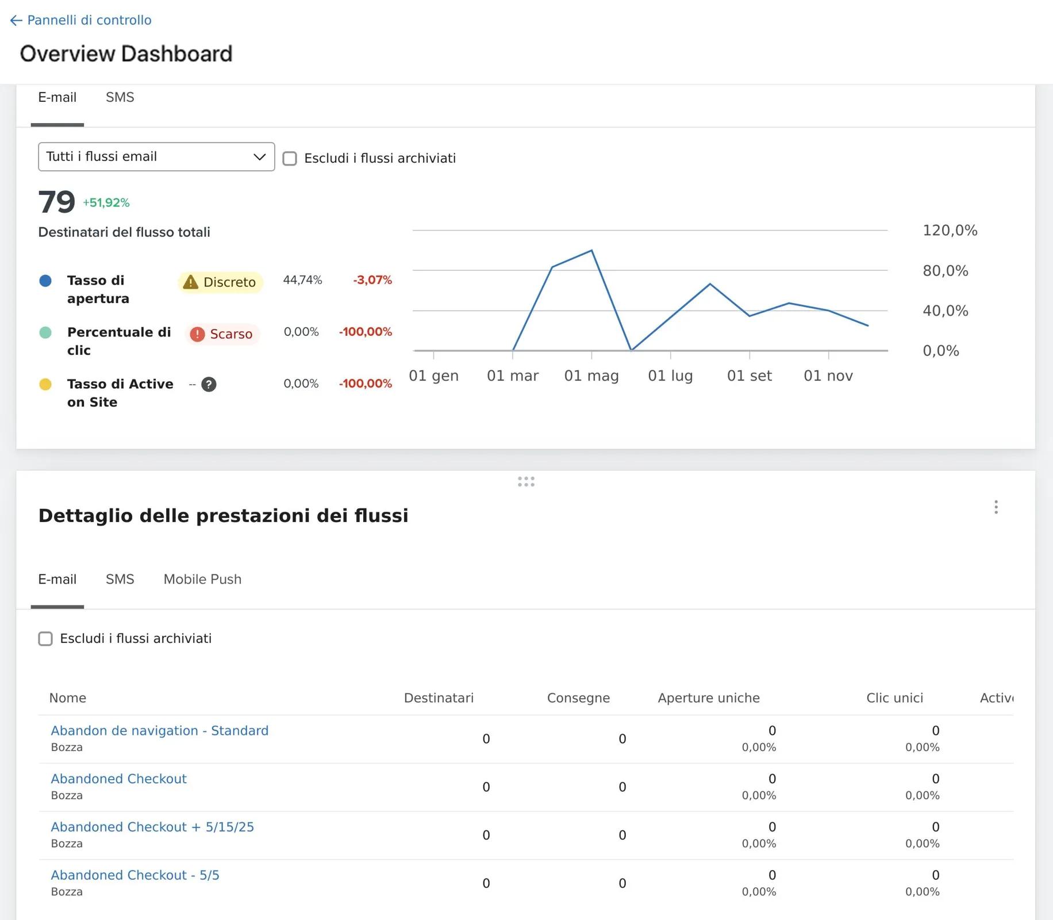
Task: Click the Aperture uniche column header
Action: tap(708, 698)
